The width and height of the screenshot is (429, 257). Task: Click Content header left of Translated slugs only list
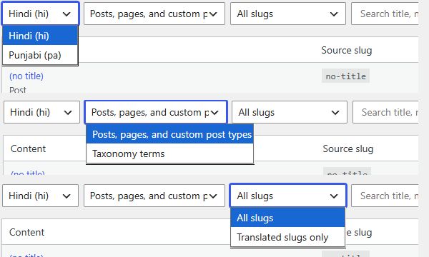click(26, 232)
